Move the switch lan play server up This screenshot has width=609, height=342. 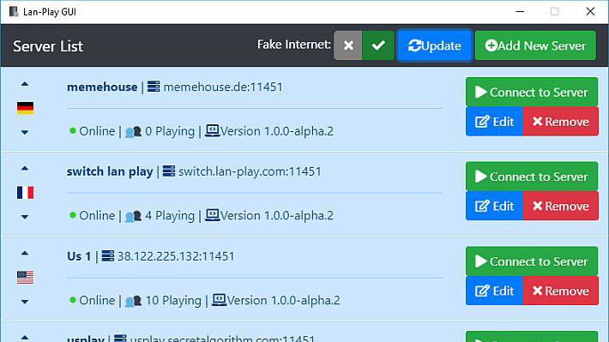pos(25,169)
